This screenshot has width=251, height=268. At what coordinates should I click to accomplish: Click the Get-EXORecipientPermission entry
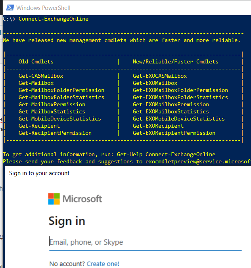coord(174,133)
